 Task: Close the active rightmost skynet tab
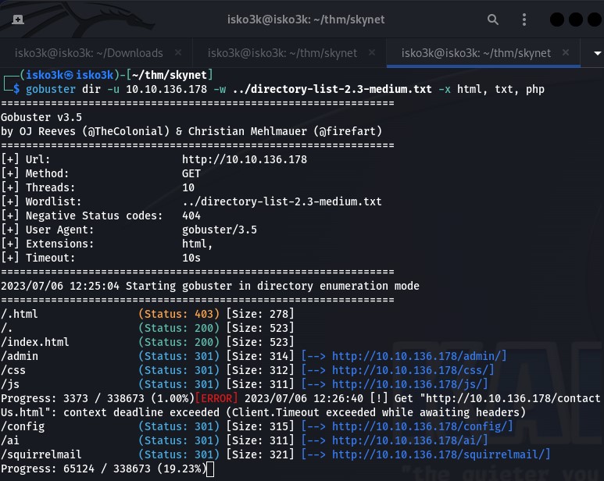(x=566, y=53)
